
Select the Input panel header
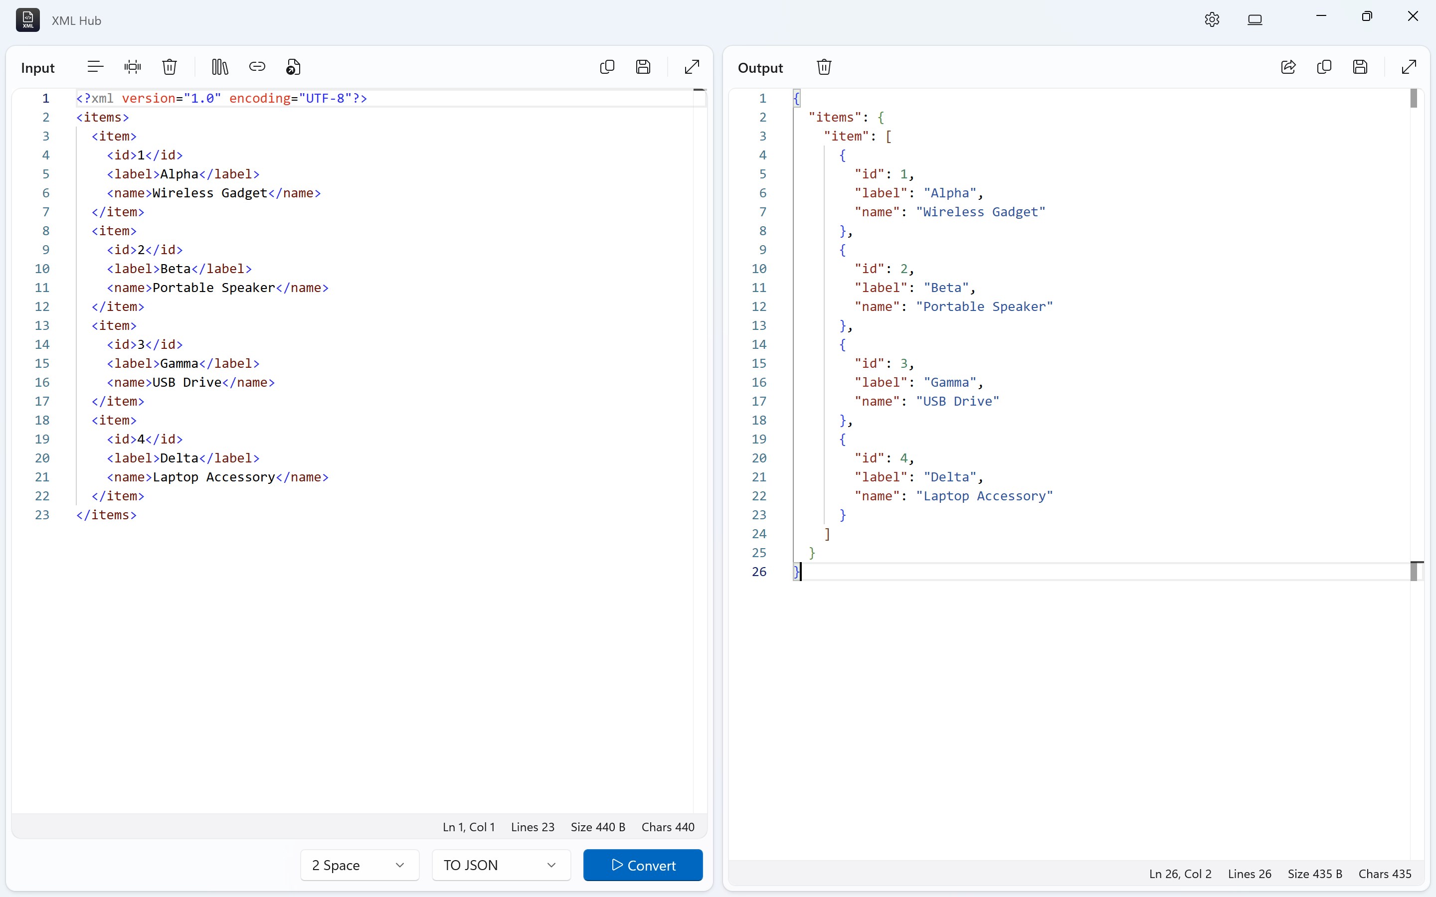pos(37,68)
